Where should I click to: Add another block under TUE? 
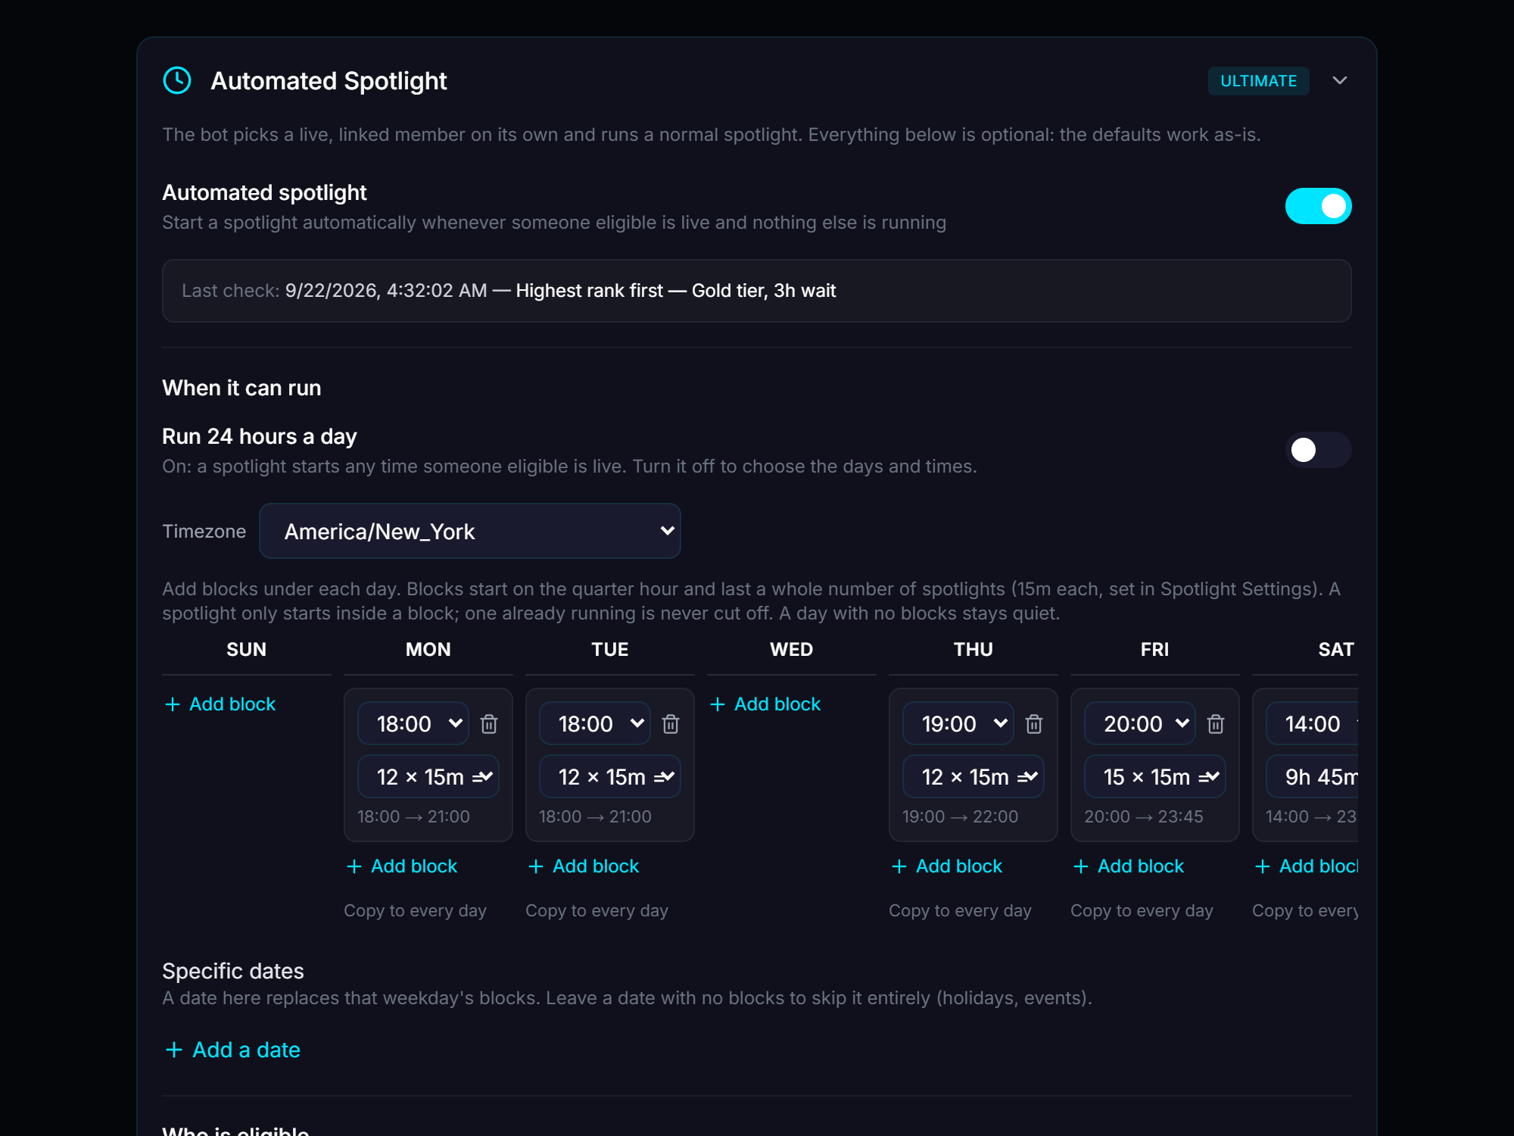pos(584,866)
